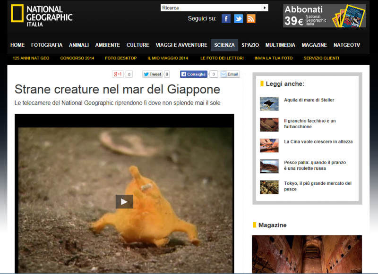378x274 pixels.
Task: Open the Abbonati 39€ subscription banner
Action: (324, 16)
